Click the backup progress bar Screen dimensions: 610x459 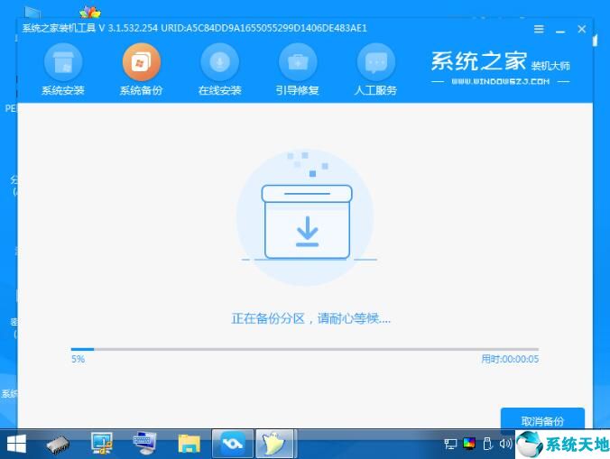click(x=305, y=349)
